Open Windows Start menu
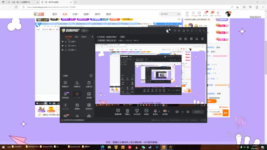Screen dimensions: 267x150 [3, 147]
